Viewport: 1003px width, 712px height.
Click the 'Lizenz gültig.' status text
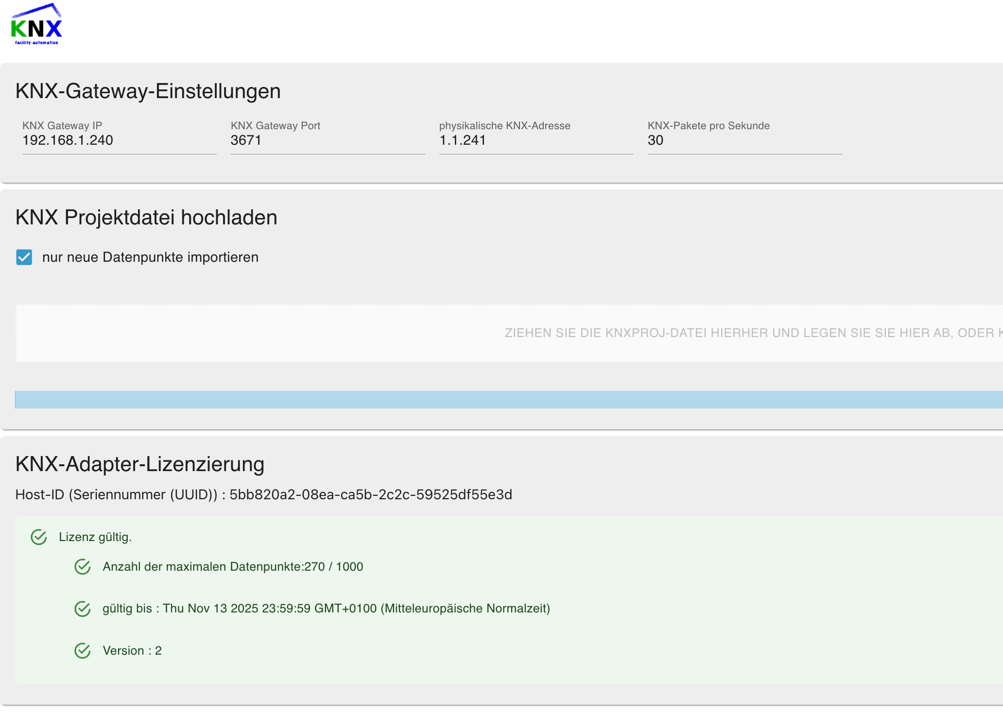95,537
